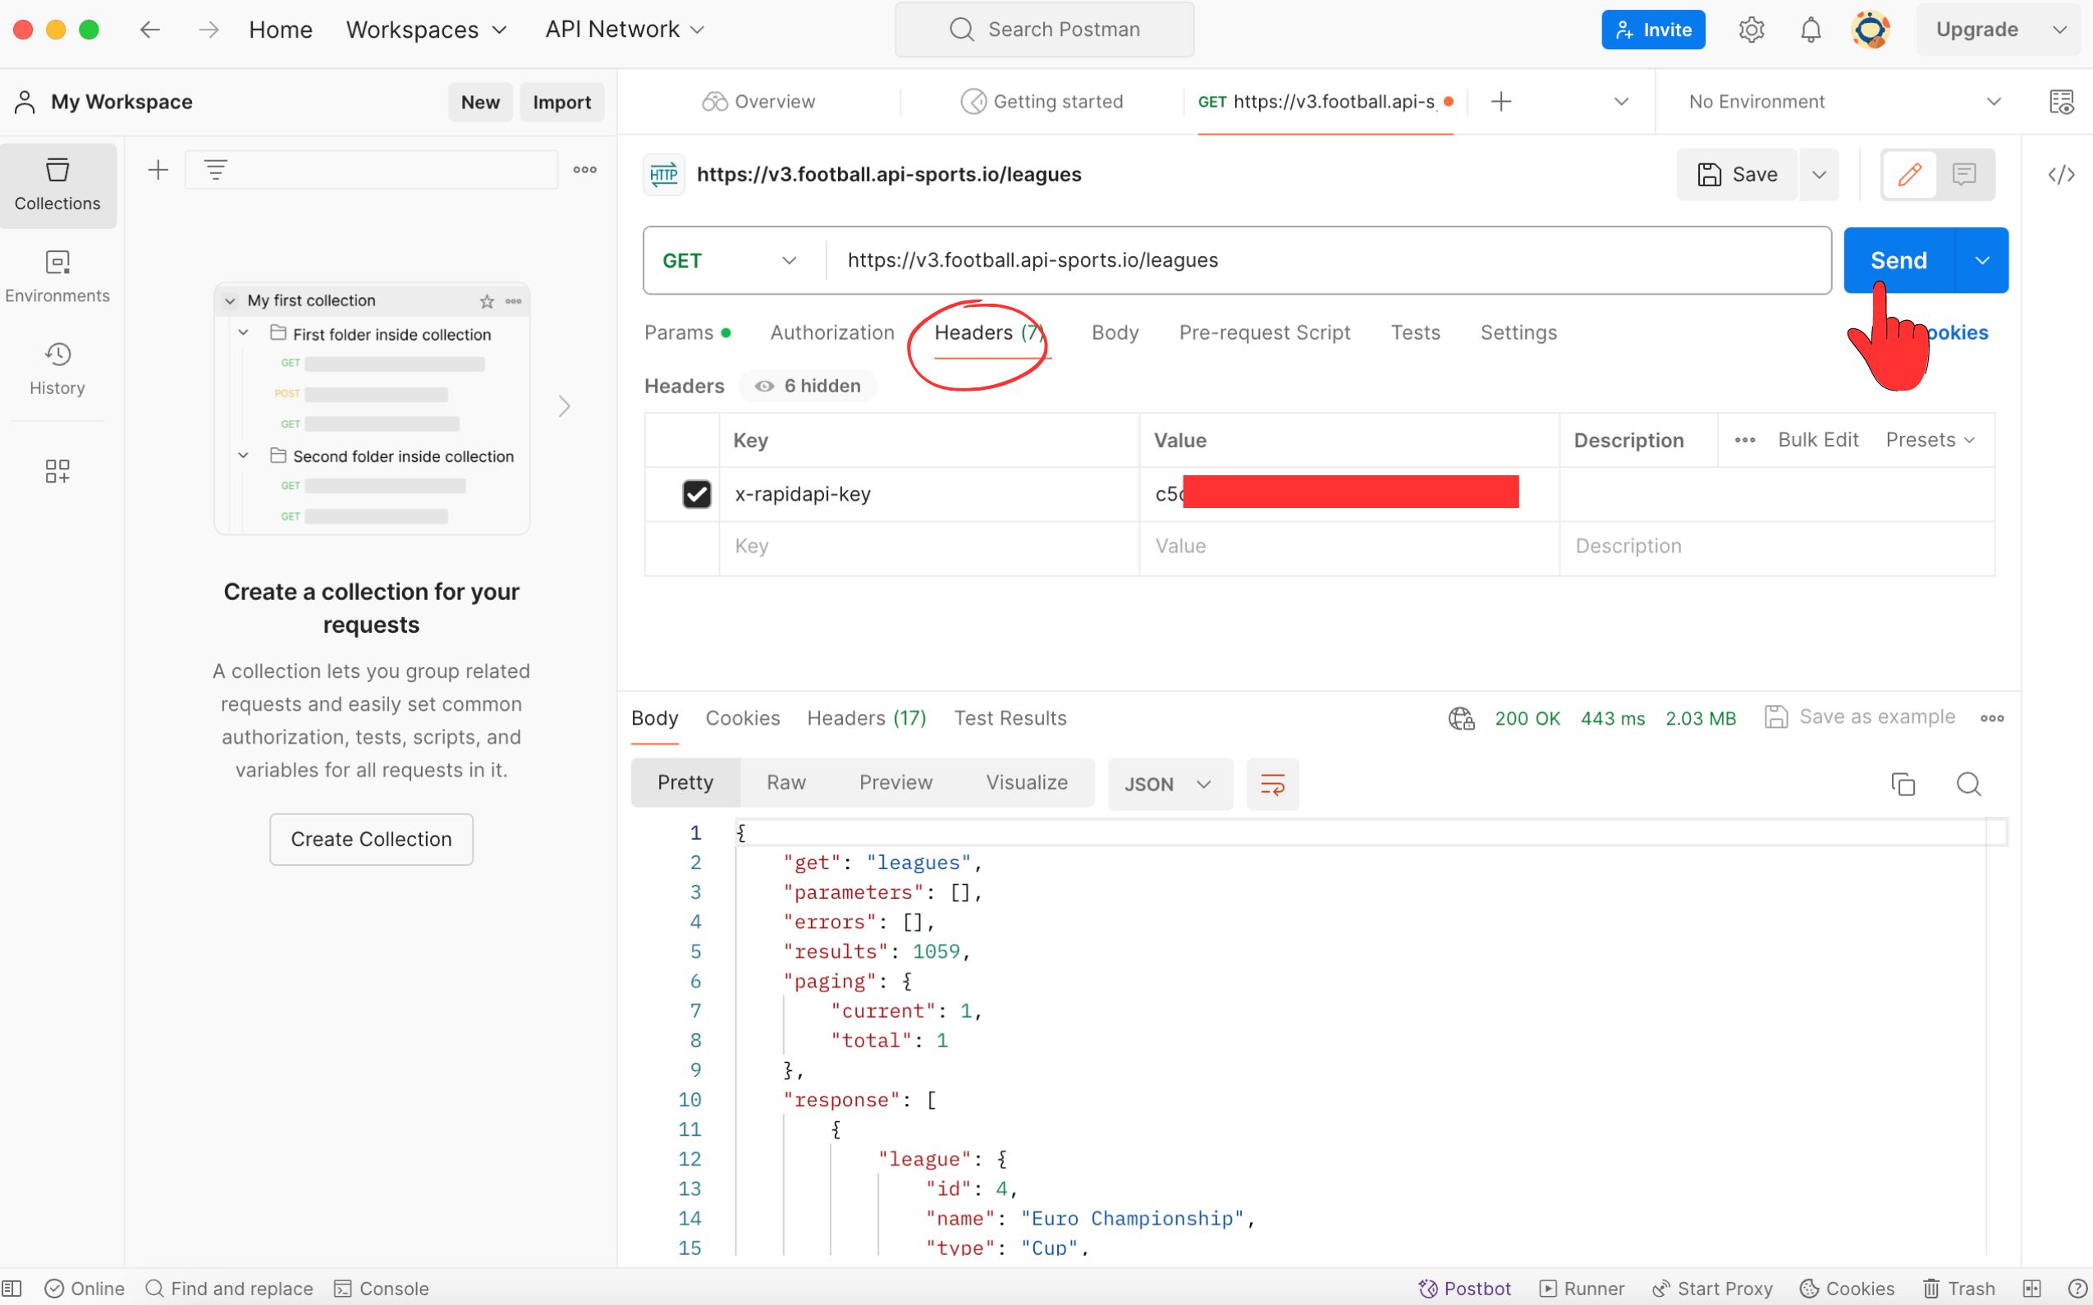Viewport: 2093px width, 1305px height.
Task: Click Create Collection button
Action: pyautogui.click(x=371, y=839)
